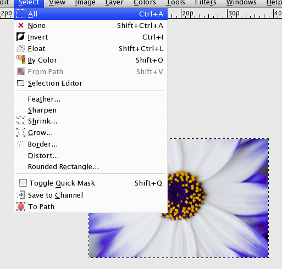282x269 pixels.
Task: Click the Grow selection arrows icon
Action: [x=21, y=132]
